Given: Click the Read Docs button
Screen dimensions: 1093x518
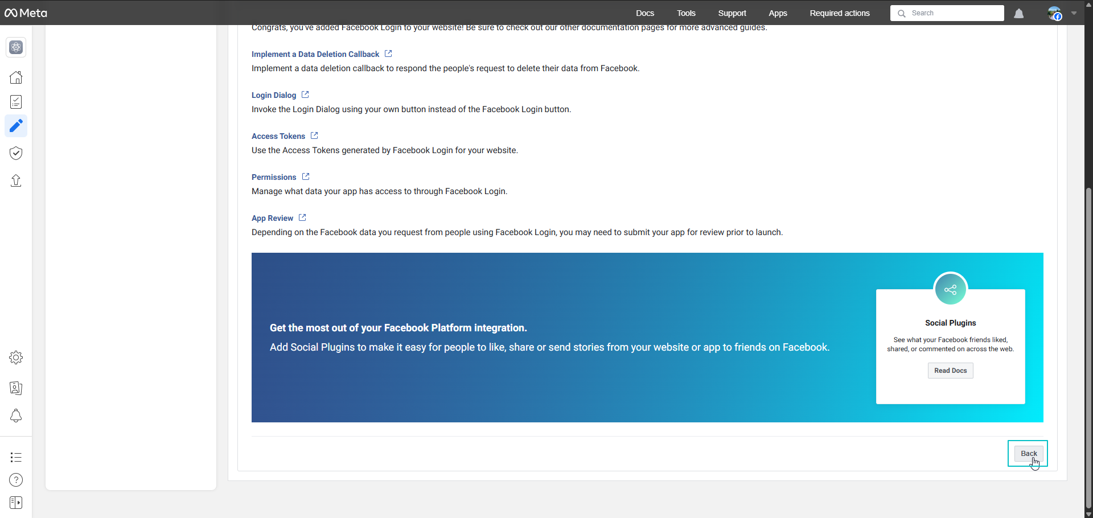Looking at the screenshot, I should (950, 371).
